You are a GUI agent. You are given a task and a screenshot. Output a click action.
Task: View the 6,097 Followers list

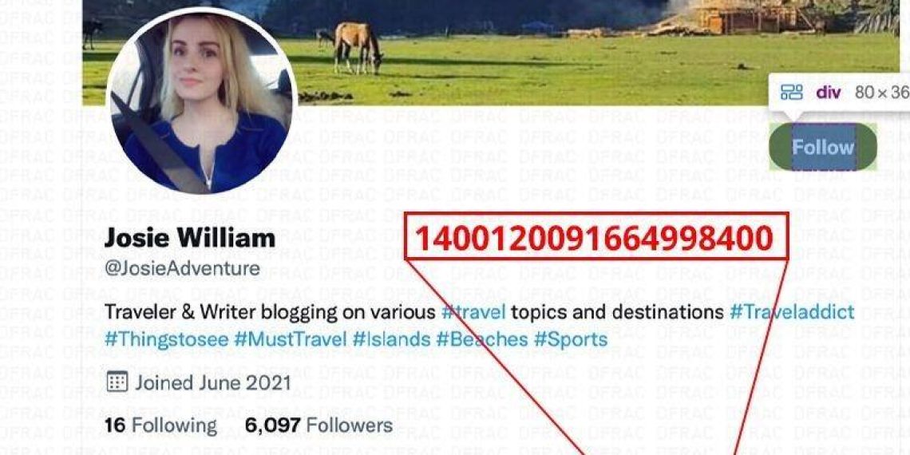point(319,425)
